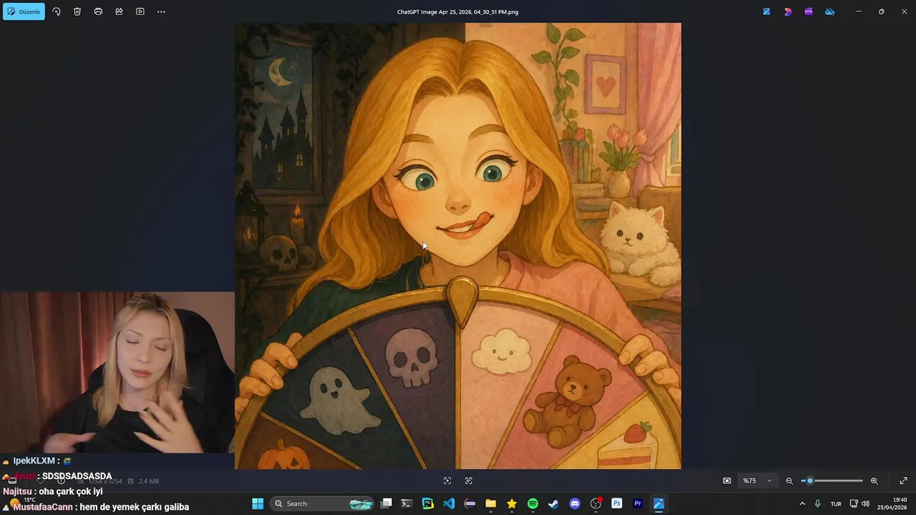Image resolution: width=916 pixels, height=515 pixels.
Task: Toggle full screen with the expand arrows icon
Action: click(903, 481)
